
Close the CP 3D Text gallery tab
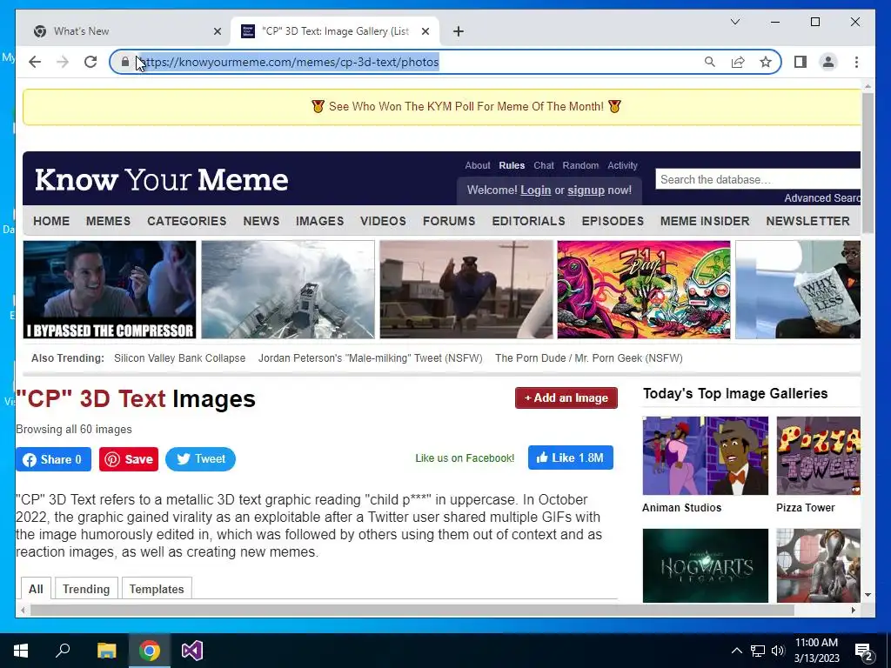pos(425,31)
